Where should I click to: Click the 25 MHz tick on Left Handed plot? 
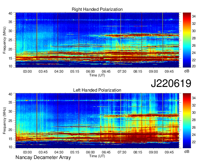(x=10, y=121)
